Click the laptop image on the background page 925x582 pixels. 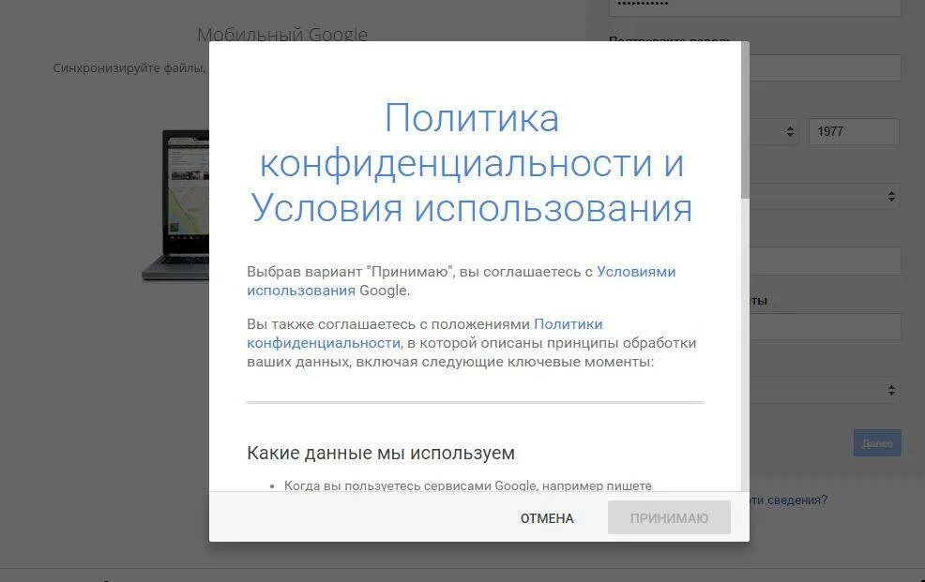175,205
